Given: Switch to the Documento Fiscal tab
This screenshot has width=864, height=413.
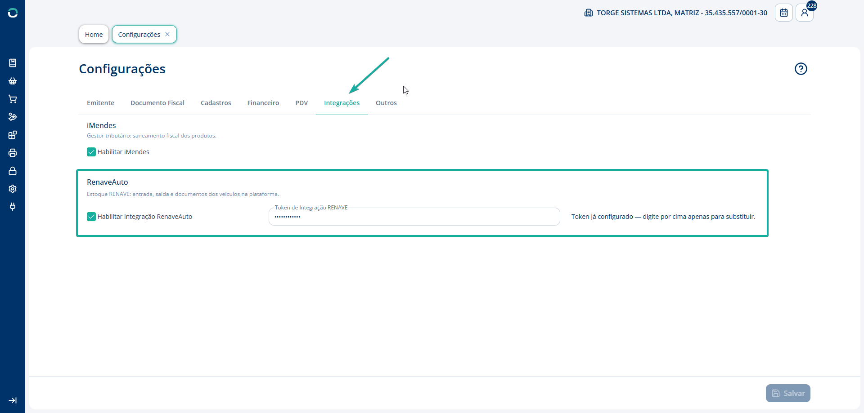Looking at the screenshot, I should (x=157, y=103).
